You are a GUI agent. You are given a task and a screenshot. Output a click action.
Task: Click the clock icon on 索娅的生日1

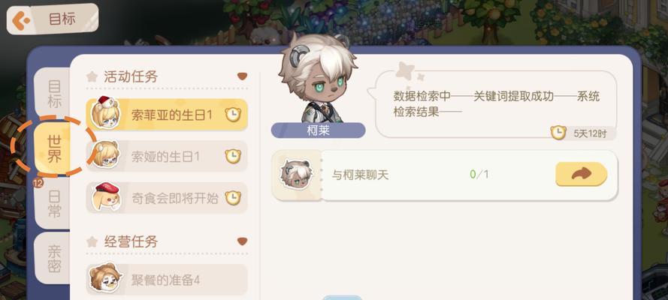(x=233, y=156)
